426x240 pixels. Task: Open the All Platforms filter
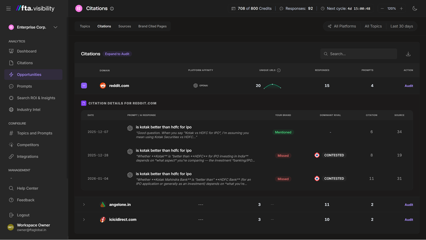(x=342, y=26)
